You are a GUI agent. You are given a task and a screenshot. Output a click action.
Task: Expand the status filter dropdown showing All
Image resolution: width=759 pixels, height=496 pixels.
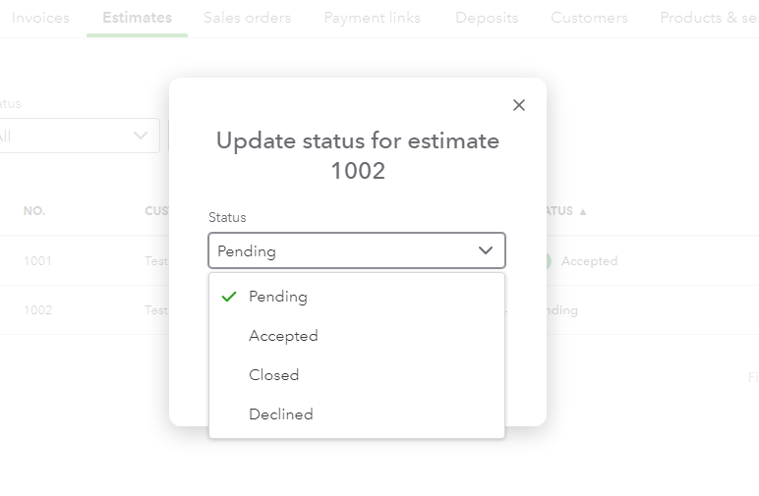(79, 136)
